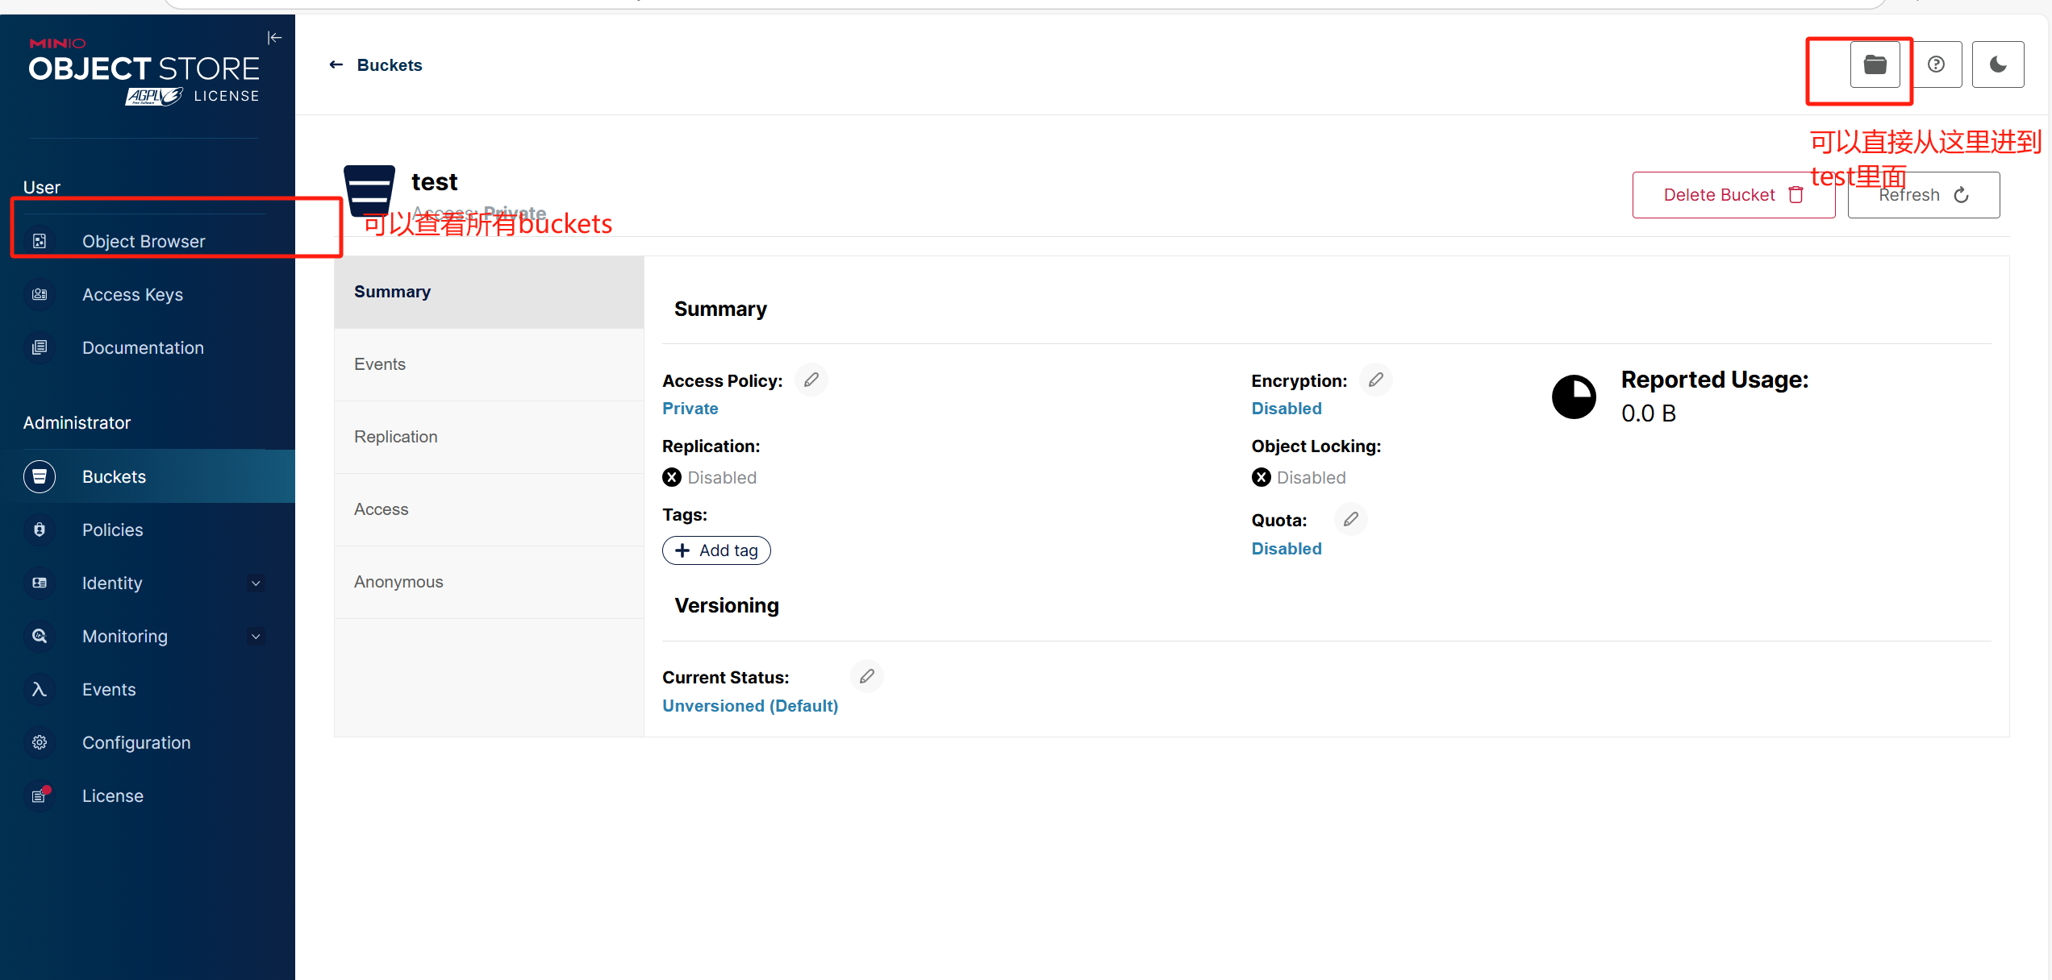2052x980 pixels.
Task: Expand the Monitoring submenu
Action: tap(256, 636)
